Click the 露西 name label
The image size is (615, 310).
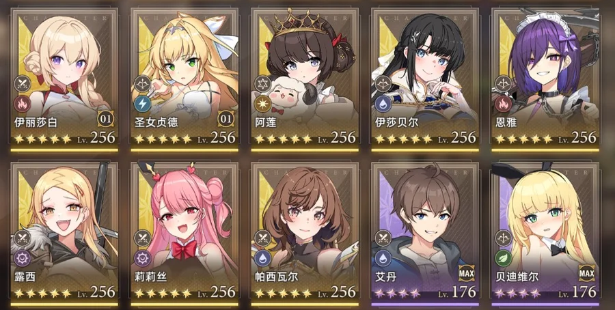pyautogui.click(x=25, y=277)
